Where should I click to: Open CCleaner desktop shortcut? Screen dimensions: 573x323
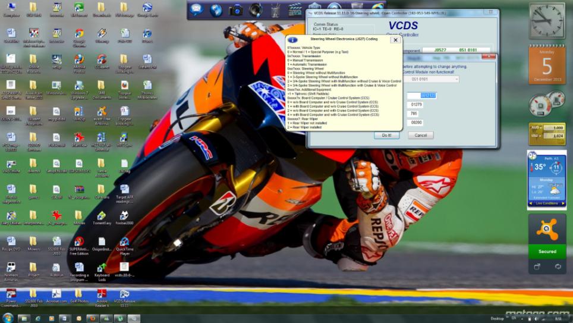click(x=102, y=62)
